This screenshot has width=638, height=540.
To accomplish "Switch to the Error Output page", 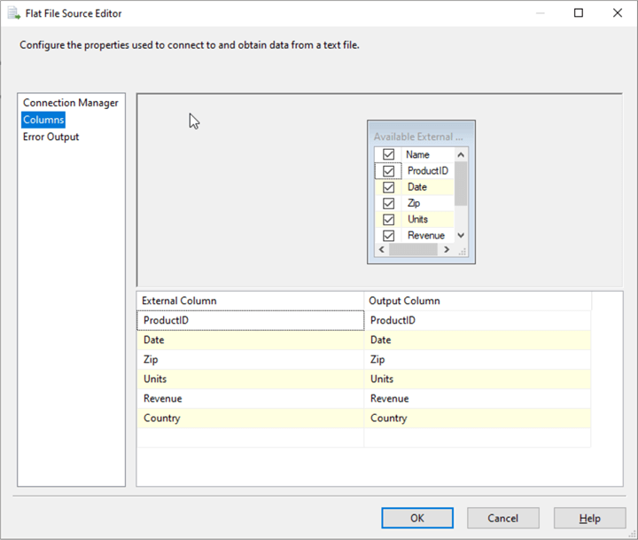I will [51, 137].
